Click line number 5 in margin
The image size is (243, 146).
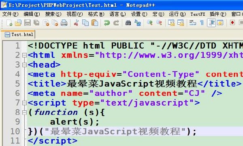[17, 84]
